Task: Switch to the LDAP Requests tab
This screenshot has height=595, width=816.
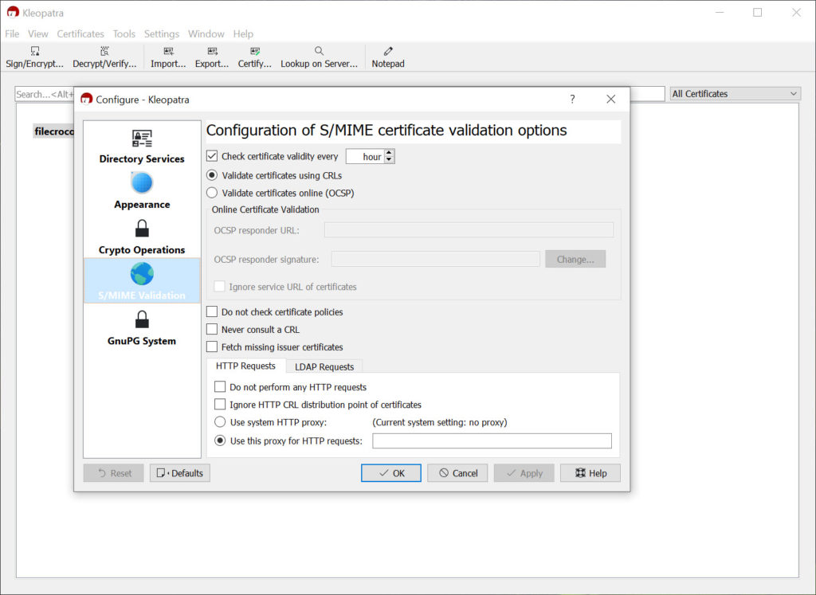Action: pos(324,366)
